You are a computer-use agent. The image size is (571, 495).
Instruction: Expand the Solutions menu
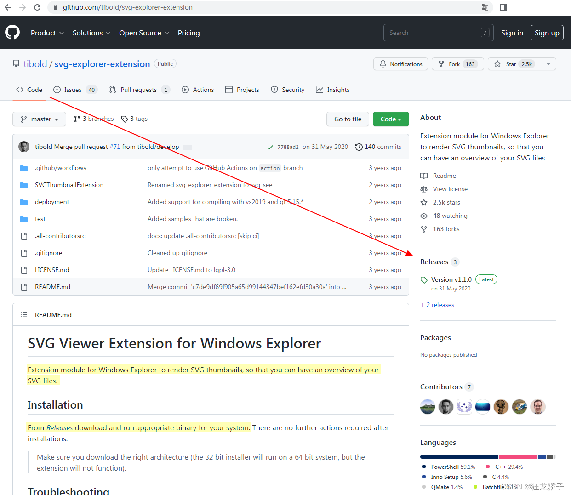91,33
